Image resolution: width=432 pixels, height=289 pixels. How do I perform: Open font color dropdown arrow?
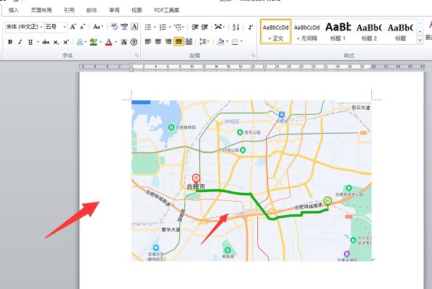pyautogui.click(x=116, y=42)
